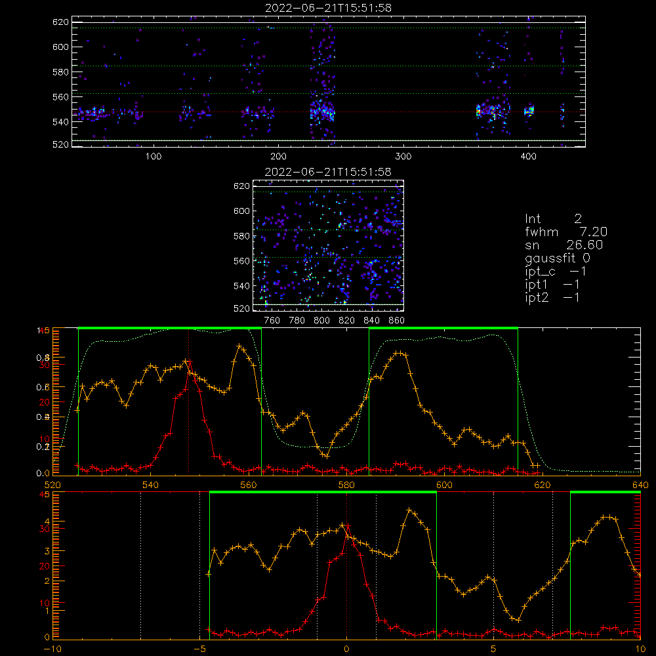Image resolution: width=656 pixels, height=656 pixels.
Task: Select the 'gaussfit 0' readout line
Action: tap(558, 258)
